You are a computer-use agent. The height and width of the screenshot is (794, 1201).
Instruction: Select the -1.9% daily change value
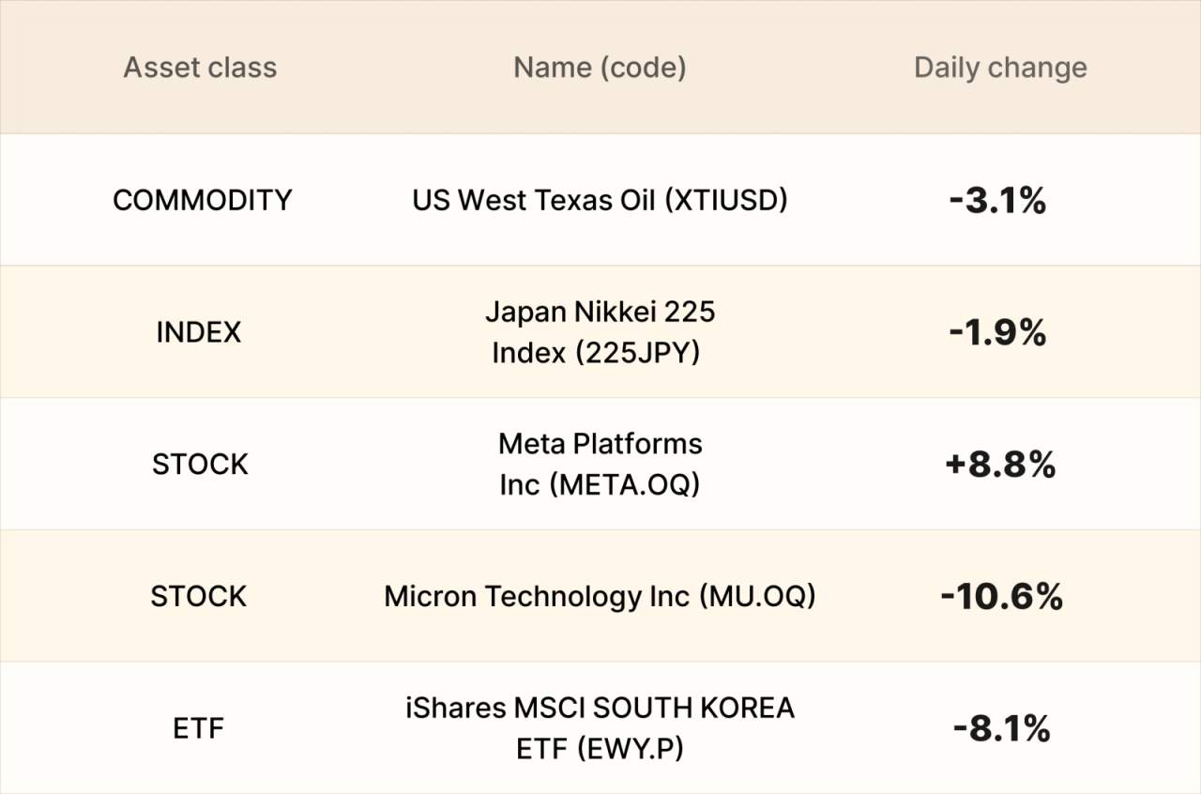(997, 332)
